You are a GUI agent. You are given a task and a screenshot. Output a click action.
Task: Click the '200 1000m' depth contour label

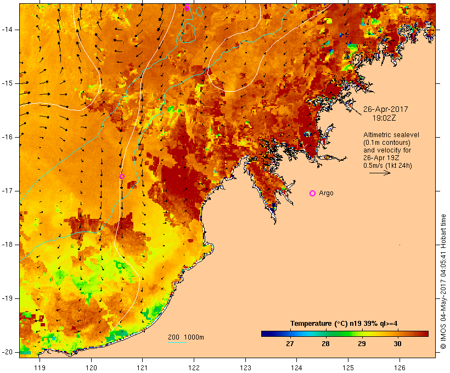186,337
